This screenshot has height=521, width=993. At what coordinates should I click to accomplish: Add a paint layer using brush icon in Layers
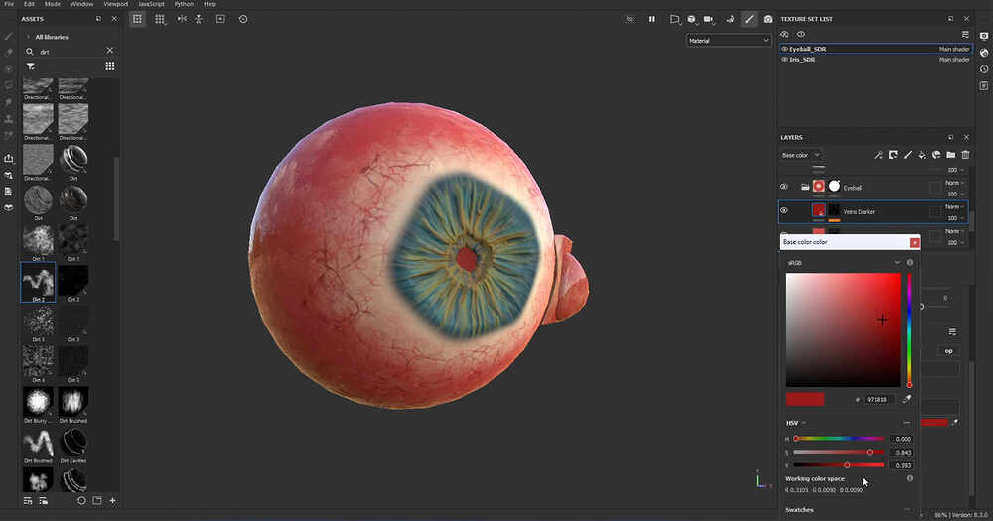pyautogui.click(x=908, y=155)
